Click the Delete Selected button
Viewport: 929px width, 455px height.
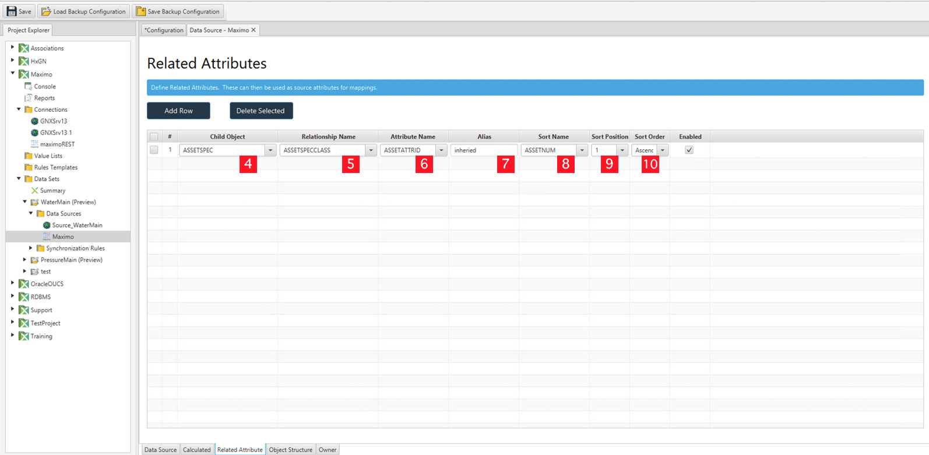point(261,111)
